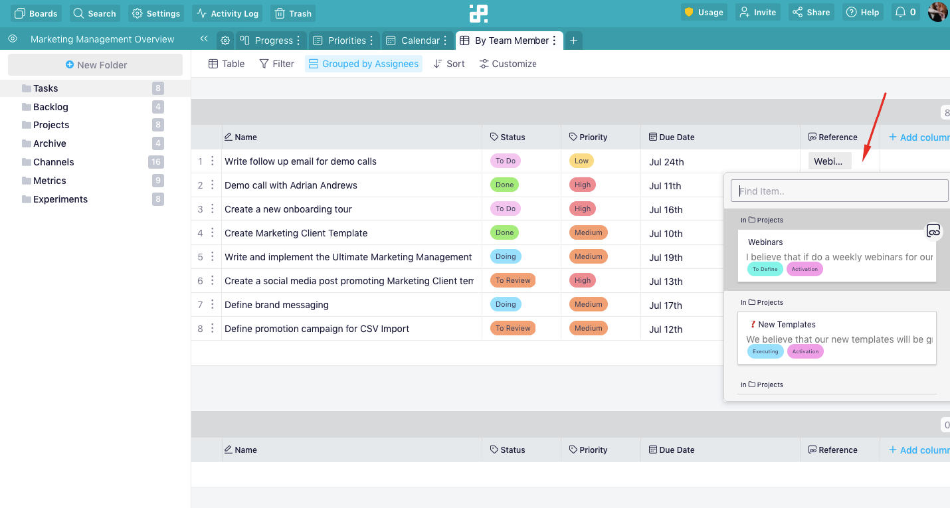Image resolution: width=950 pixels, height=508 pixels.
Task: Add a new view tab
Action: [573, 41]
